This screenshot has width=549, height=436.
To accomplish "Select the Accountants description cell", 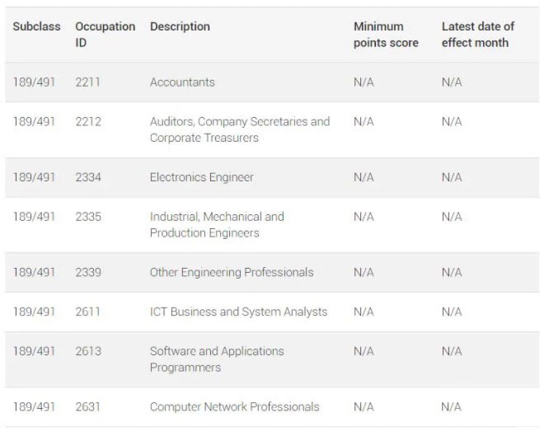I will coord(182,82).
